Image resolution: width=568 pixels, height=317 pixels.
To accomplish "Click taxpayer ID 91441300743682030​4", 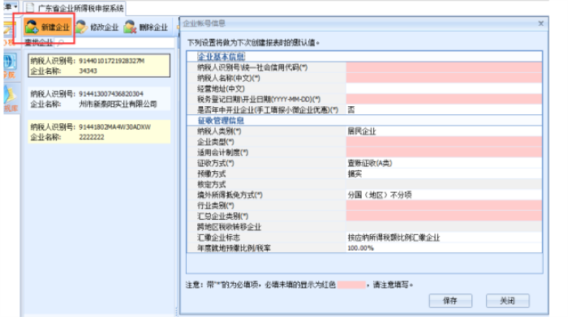I will click(x=111, y=94).
